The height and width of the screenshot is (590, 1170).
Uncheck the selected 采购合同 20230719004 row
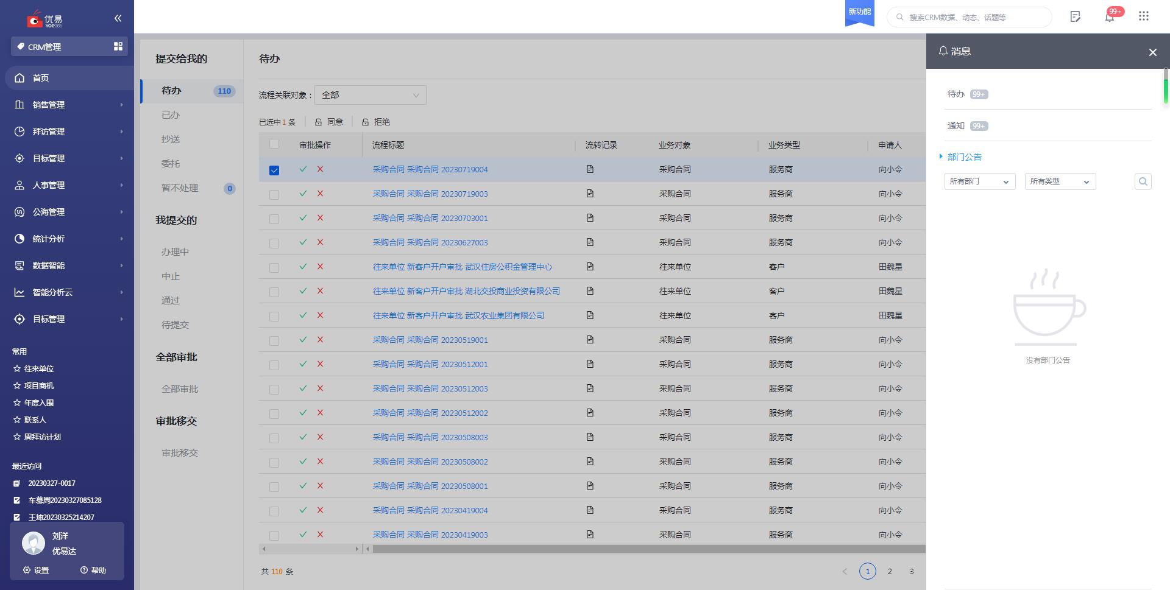(274, 170)
